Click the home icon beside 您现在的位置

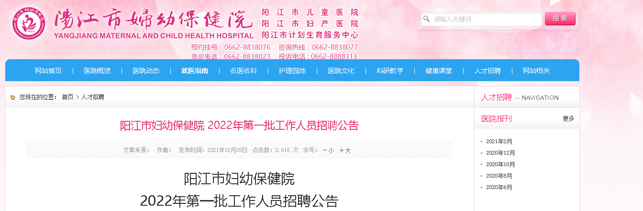(13, 97)
